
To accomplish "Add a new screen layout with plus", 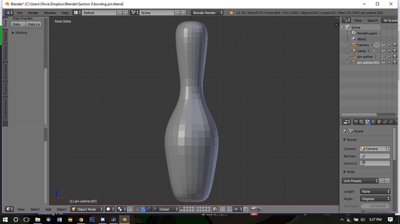I will click(120, 13).
